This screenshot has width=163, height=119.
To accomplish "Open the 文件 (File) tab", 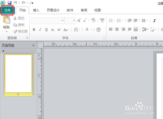I will [x=7, y=10].
